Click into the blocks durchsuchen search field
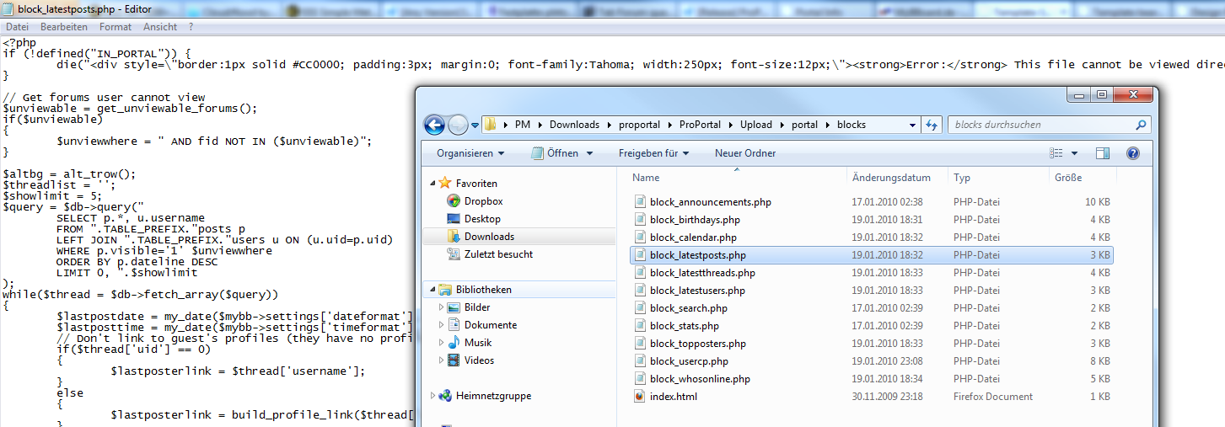The height and width of the screenshot is (427, 1225). pos(1041,125)
